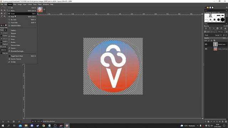Viewport: 228px width, 128px height.
Task: Choose Invert in Select menu
Action: (x=22, y=14)
